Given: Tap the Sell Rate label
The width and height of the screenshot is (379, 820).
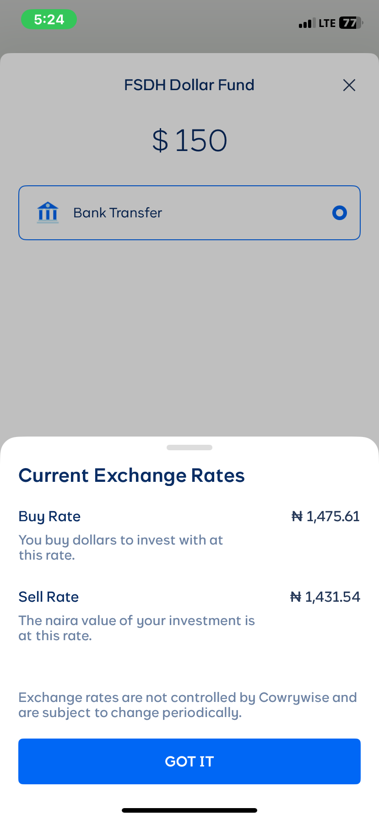Looking at the screenshot, I should click(x=49, y=597).
